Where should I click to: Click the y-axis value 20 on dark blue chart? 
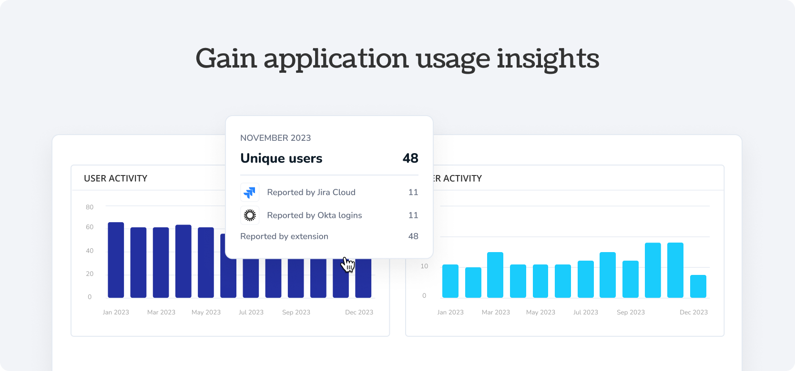pyautogui.click(x=90, y=273)
